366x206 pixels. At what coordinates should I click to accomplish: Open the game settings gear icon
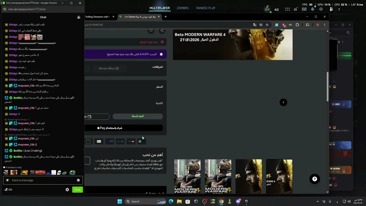click(321, 9)
